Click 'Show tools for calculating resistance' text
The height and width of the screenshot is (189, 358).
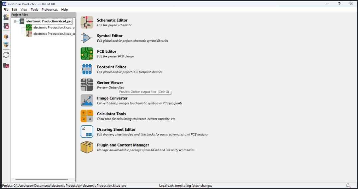point(136,119)
